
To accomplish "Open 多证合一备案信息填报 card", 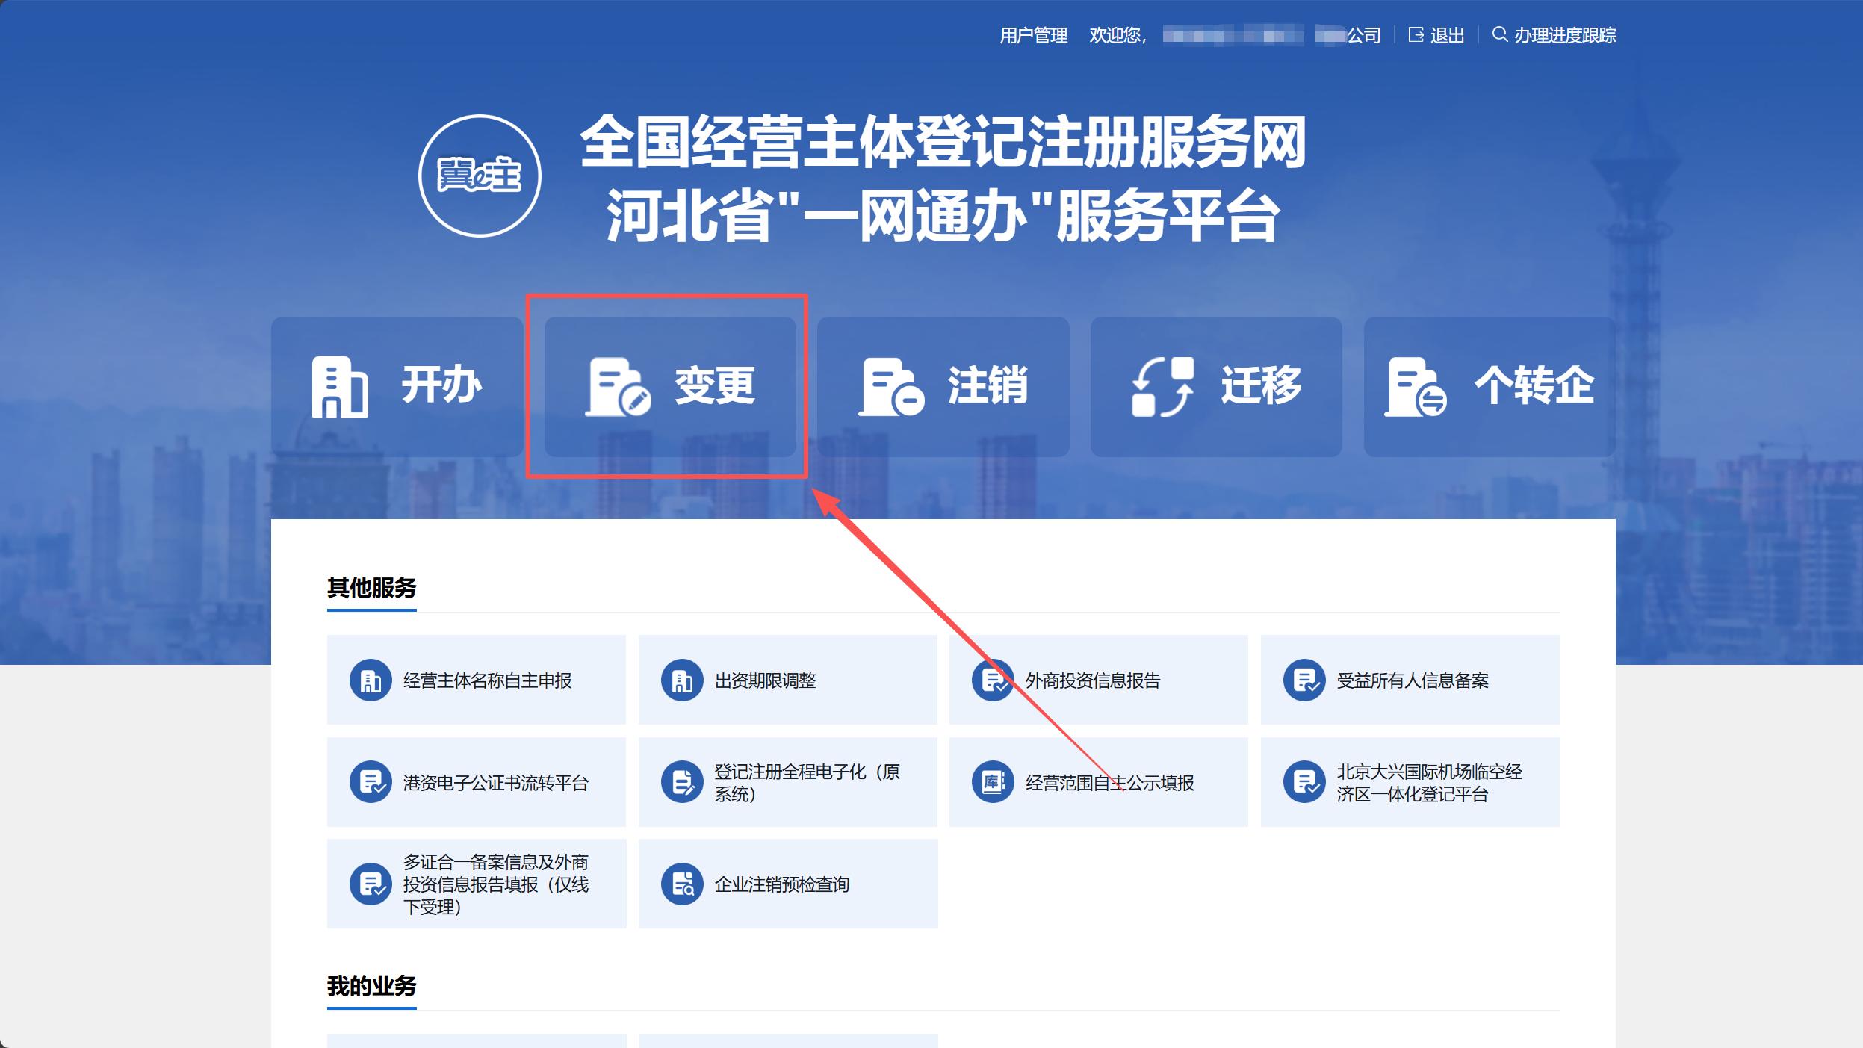I will click(x=476, y=884).
